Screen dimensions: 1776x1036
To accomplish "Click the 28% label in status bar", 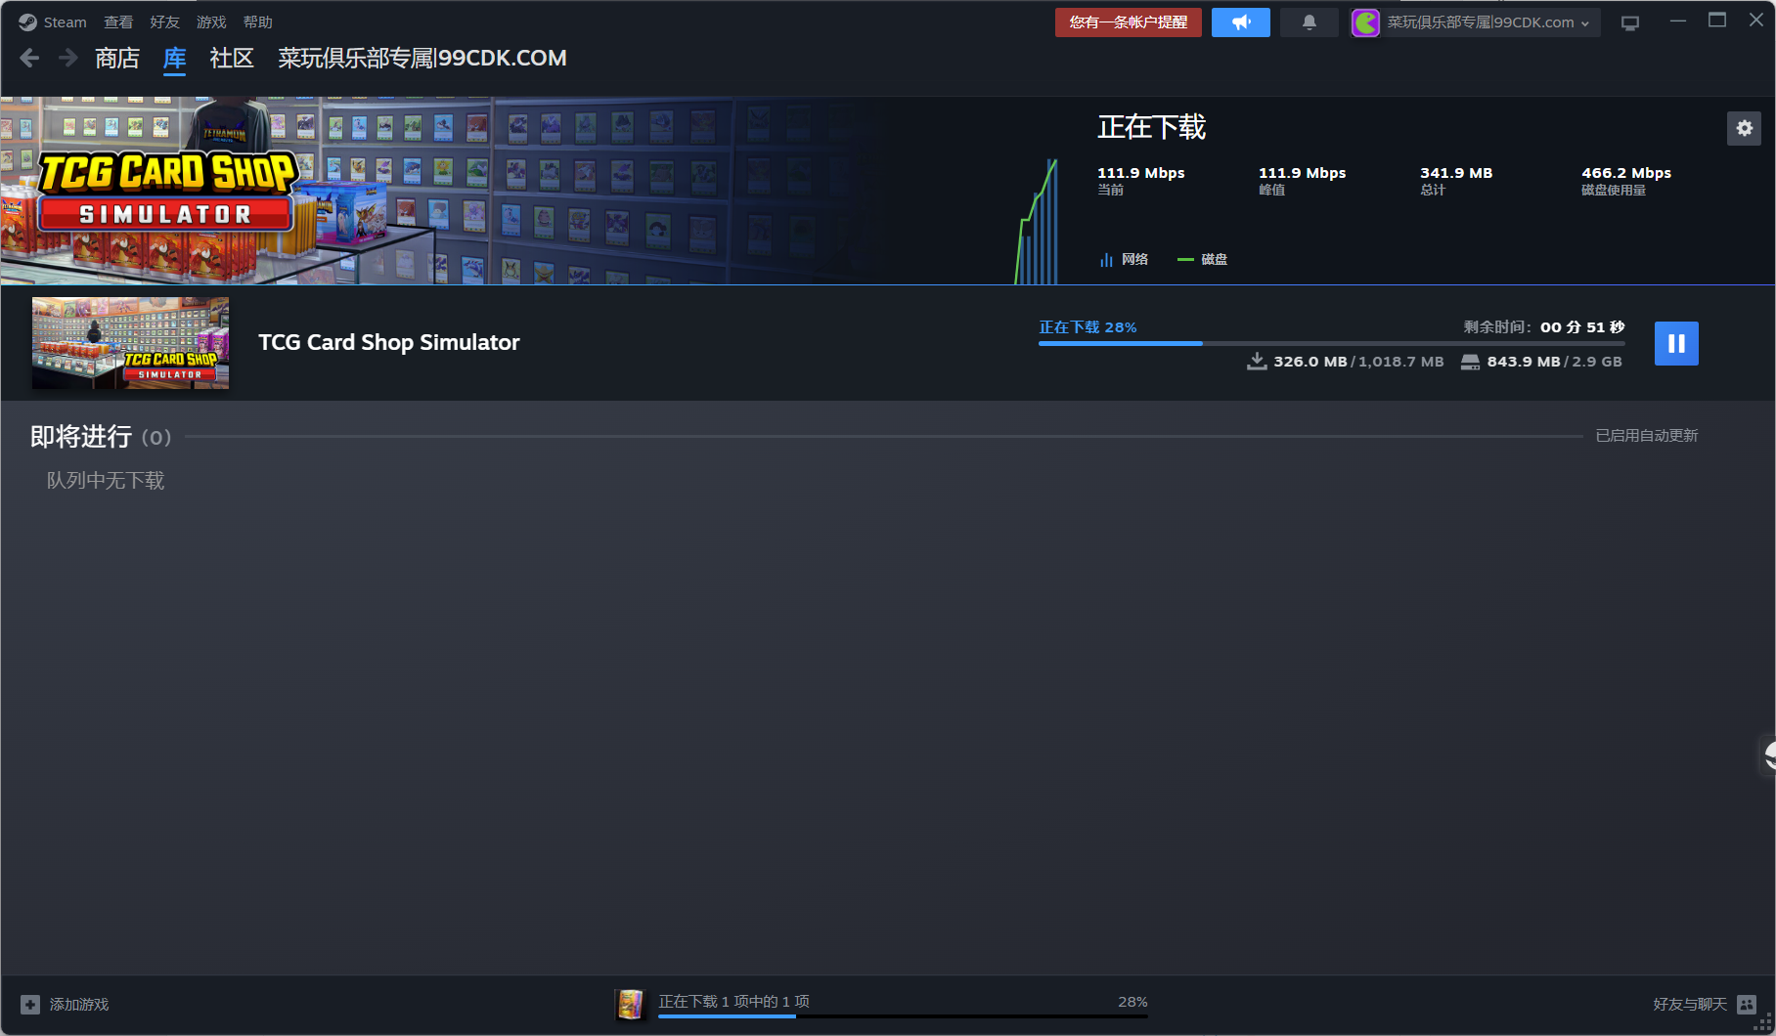I will point(1132,1002).
